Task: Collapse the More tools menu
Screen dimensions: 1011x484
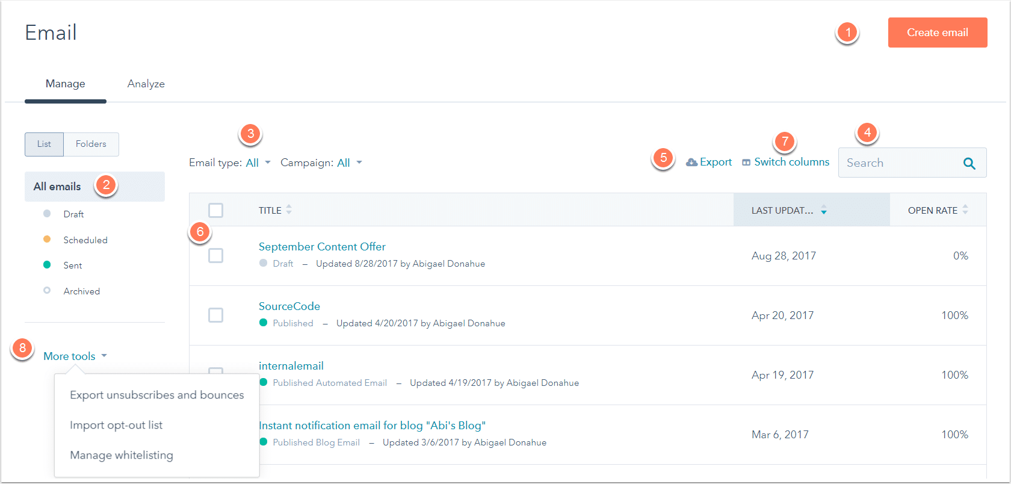Action: click(75, 356)
